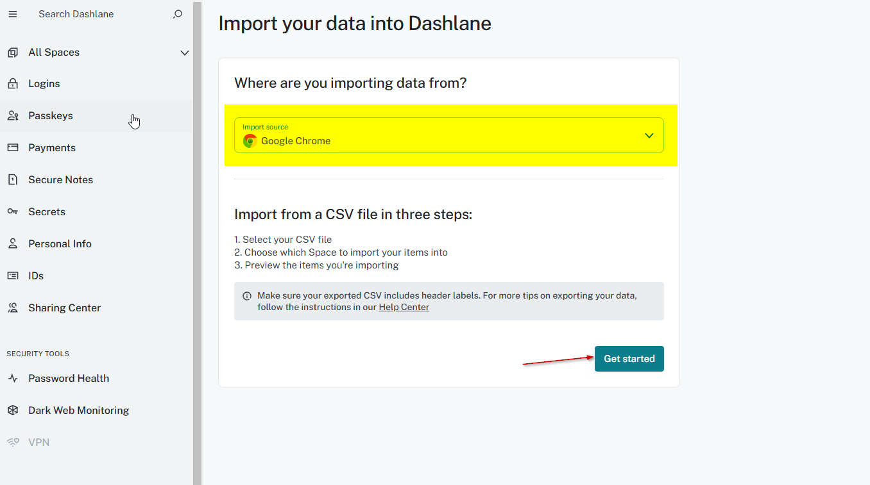The image size is (870, 485).
Task: Click the Dark Web Monitoring icon
Action: click(x=13, y=411)
